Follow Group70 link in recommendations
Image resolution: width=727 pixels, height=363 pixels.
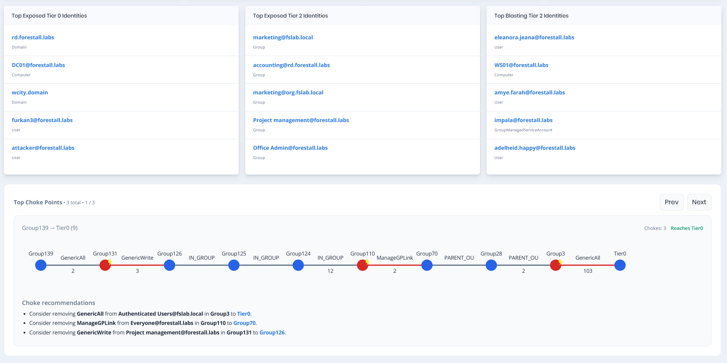coord(244,323)
